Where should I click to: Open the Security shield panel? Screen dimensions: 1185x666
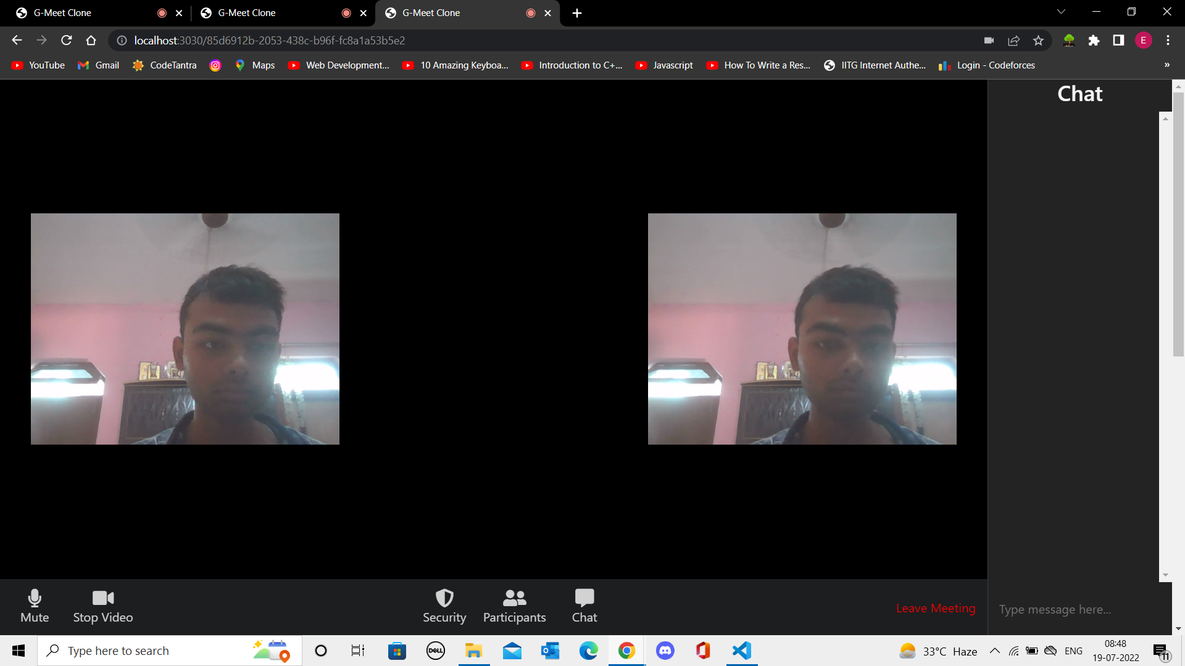[x=444, y=606]
